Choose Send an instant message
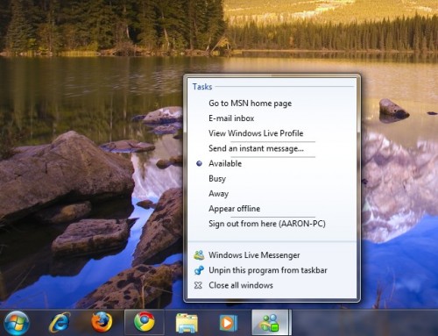 256,148
